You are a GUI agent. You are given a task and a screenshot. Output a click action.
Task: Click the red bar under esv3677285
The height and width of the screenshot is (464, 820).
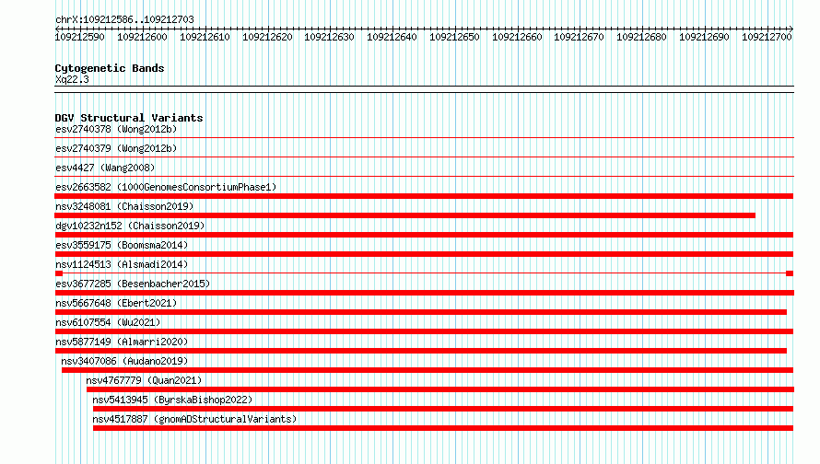425,293
